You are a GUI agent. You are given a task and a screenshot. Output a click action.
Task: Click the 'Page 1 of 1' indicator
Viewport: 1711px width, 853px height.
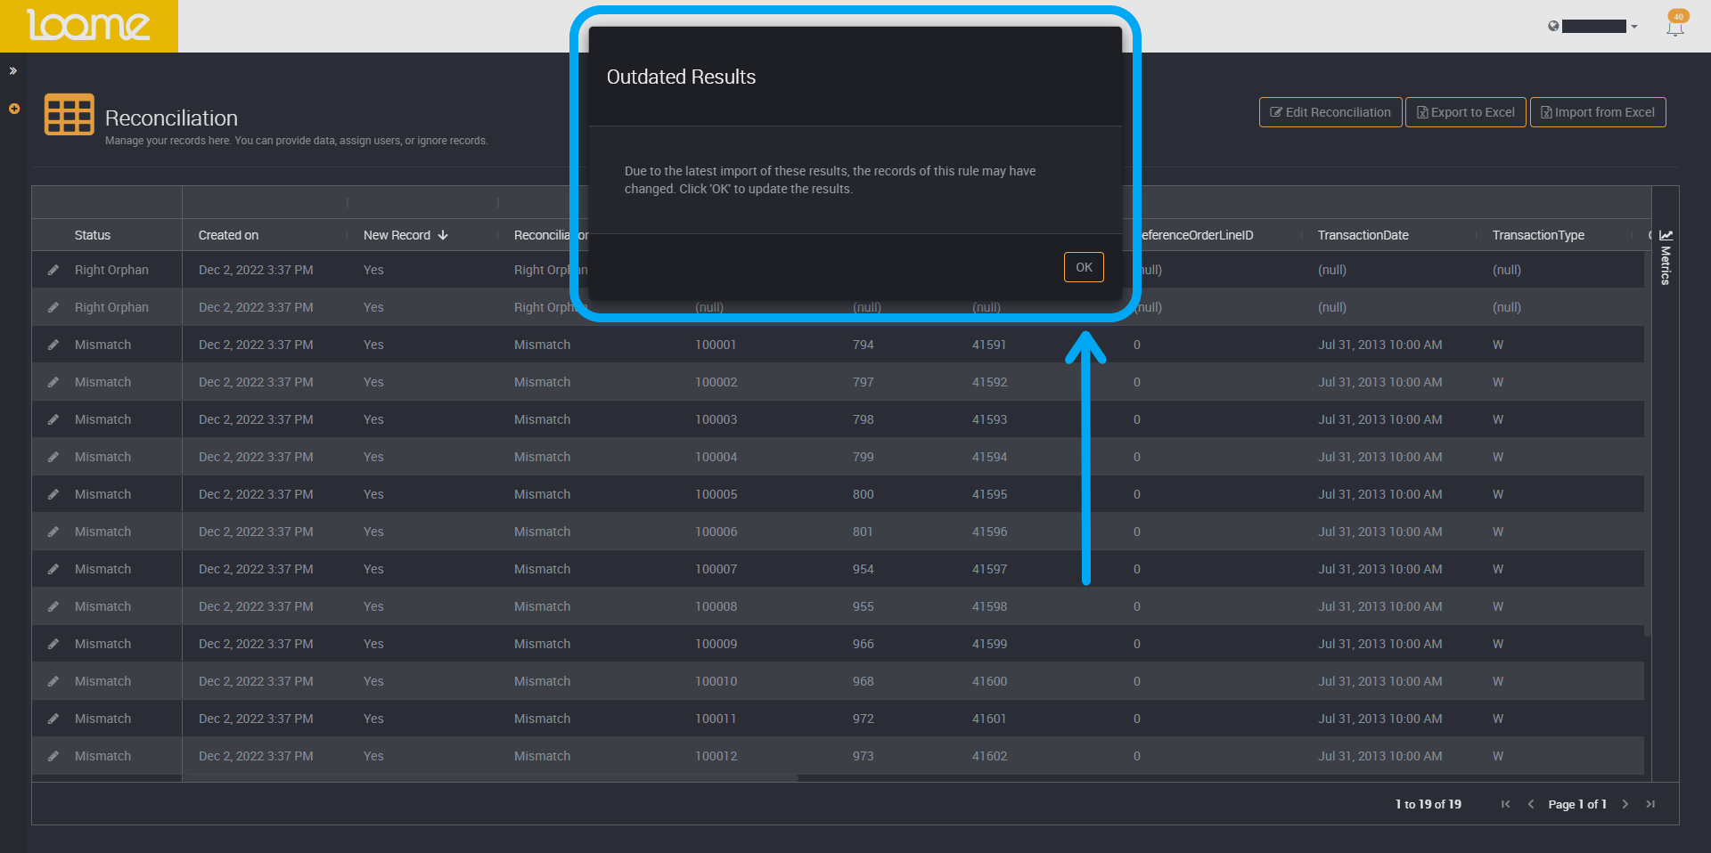coord(1577,804)
